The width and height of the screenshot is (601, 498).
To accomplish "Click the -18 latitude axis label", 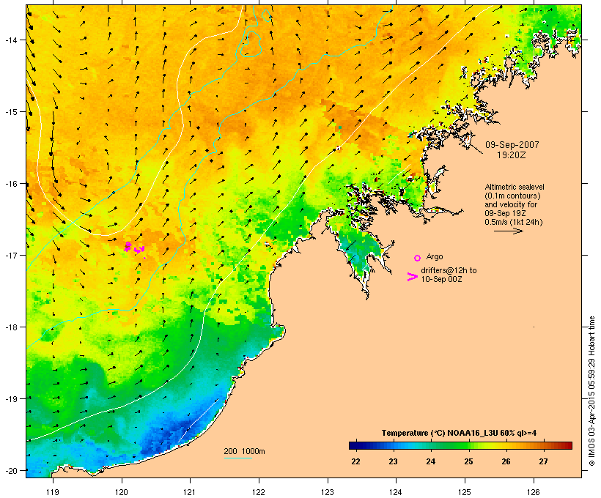I will 10,327.
